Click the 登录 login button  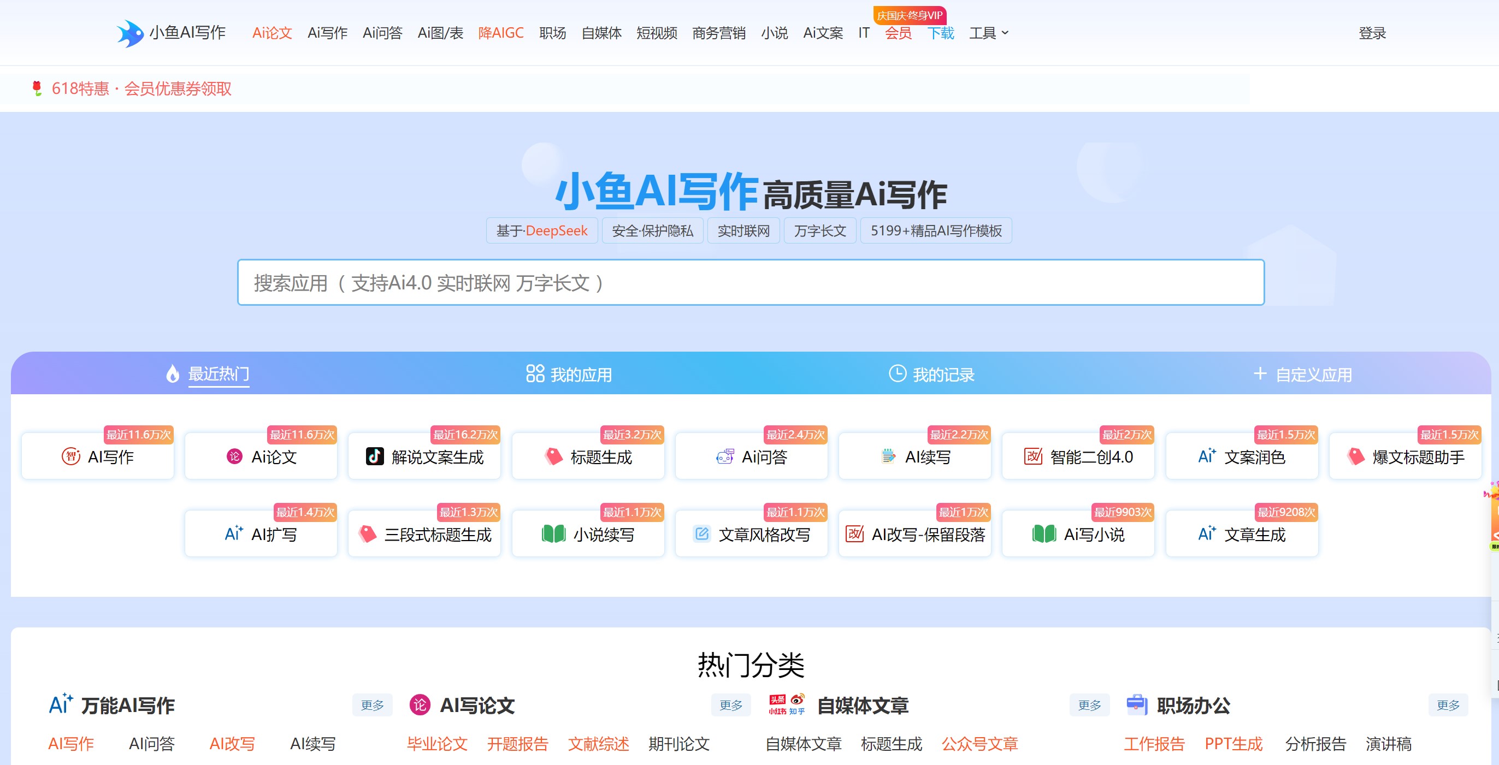[x=1372, y=33]
